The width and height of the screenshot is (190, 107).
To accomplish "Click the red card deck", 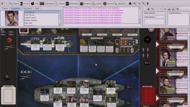I will tap(148, 95).
